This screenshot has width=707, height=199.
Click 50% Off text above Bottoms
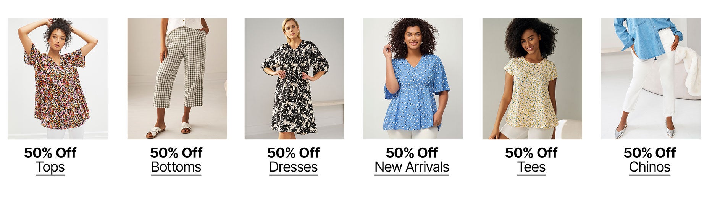pyautogui.click(x=176, y=153)
